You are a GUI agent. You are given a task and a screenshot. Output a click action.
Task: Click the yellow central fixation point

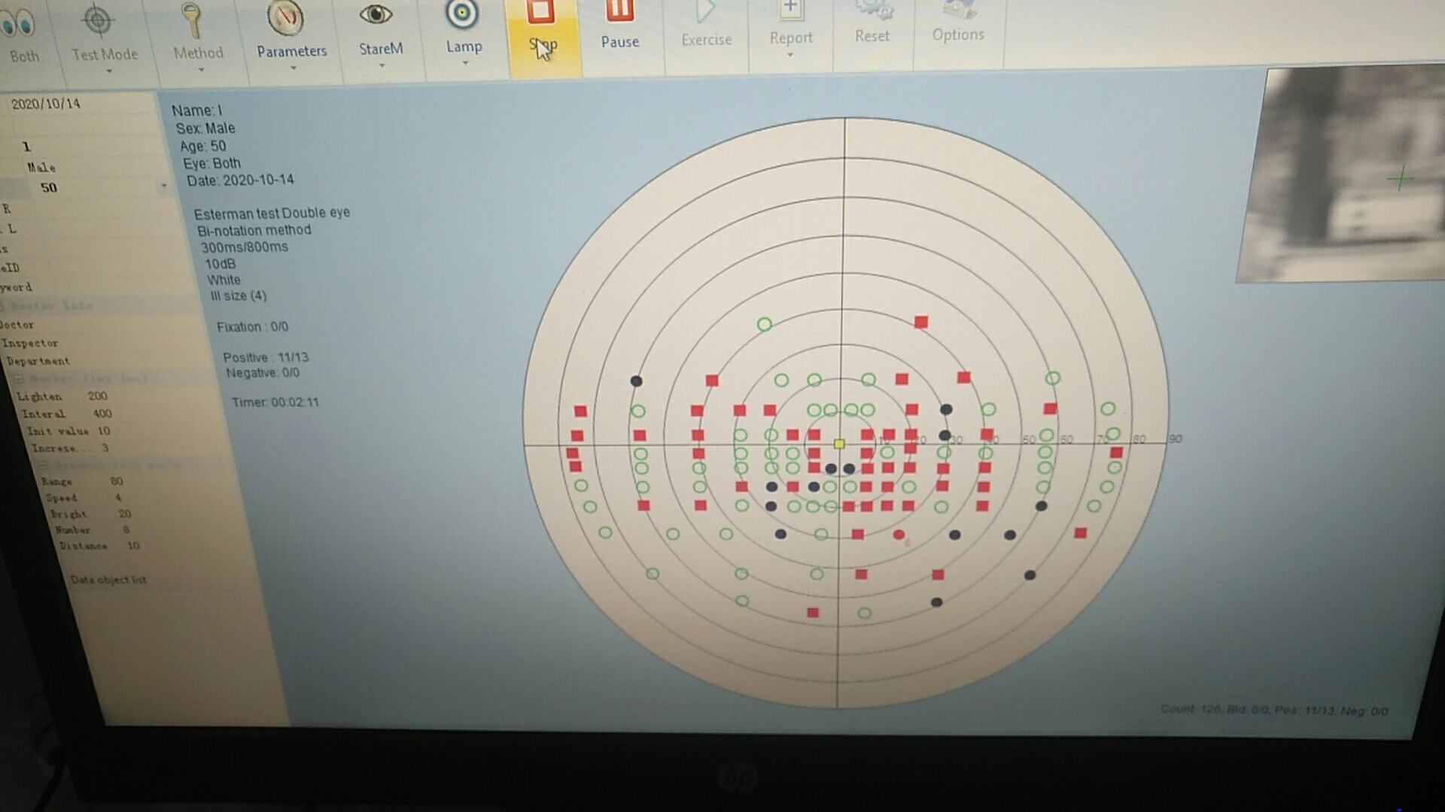pos(839,444)
